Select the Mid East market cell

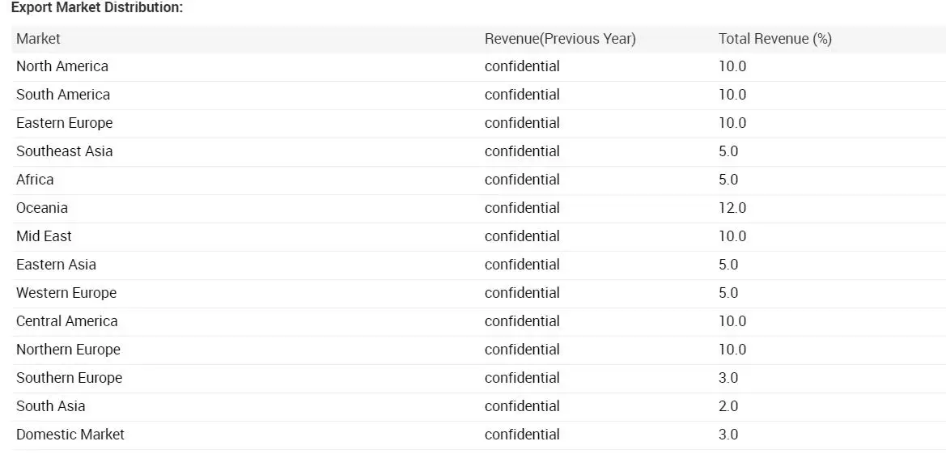[x=44, y=236]
